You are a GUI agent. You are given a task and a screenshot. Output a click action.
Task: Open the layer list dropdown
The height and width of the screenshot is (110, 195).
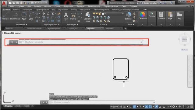click(x=123, y=13)
